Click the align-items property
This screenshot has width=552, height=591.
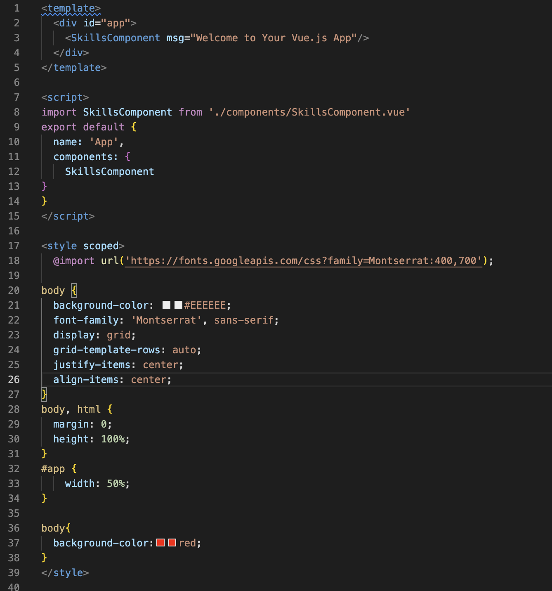coord(86,380)
